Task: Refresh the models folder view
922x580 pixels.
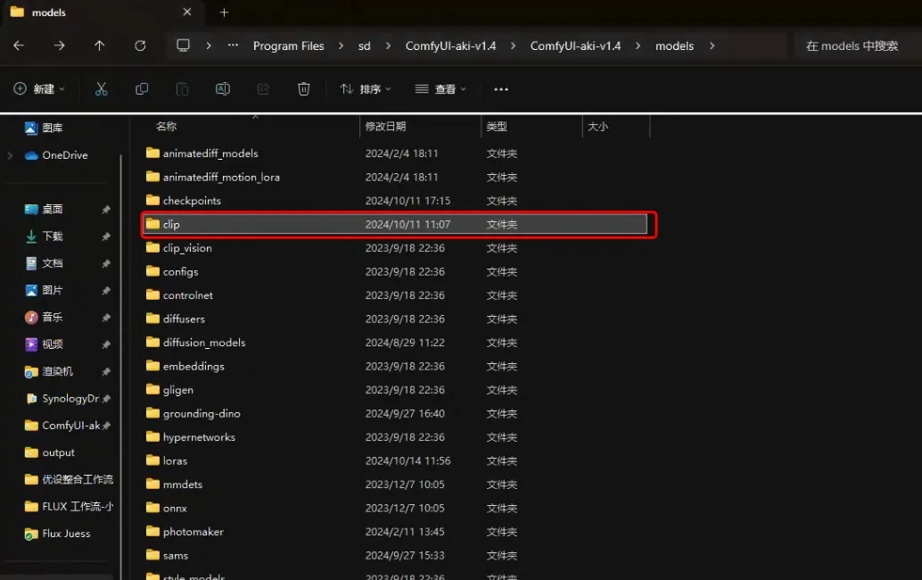Action: [140, 46]
